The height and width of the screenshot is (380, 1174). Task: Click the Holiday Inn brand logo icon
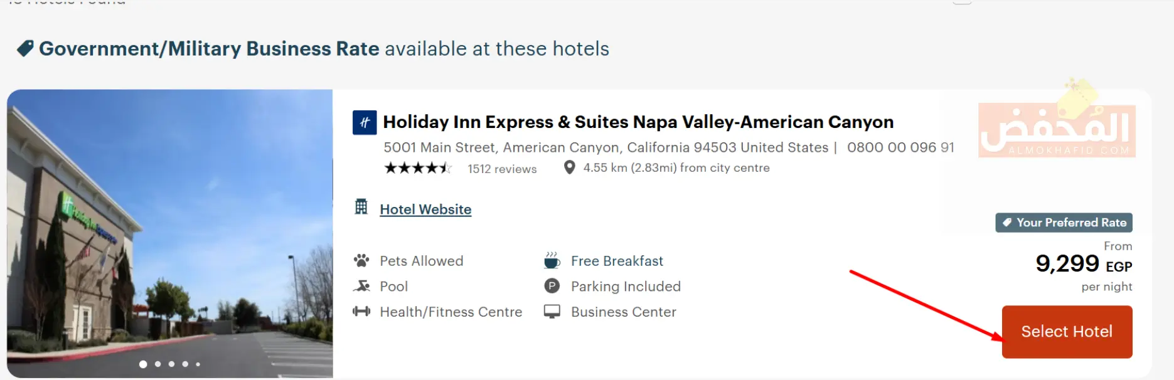[x=365, y=122]
